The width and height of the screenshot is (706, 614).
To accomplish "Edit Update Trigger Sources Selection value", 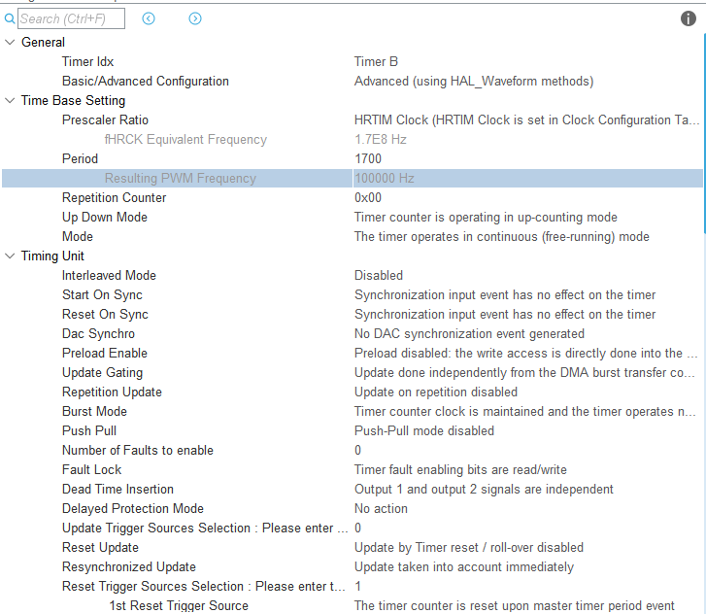I will pyautogui.click(x=357, y=528).
